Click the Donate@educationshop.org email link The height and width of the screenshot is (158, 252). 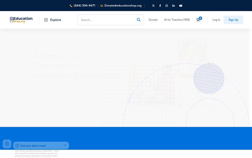click(x=123, y=6)
